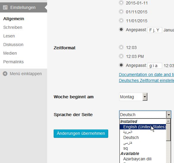Select the 12:03 PM time format radio
Viewport: 174px width, 163px height.
(x=121, y=56)
